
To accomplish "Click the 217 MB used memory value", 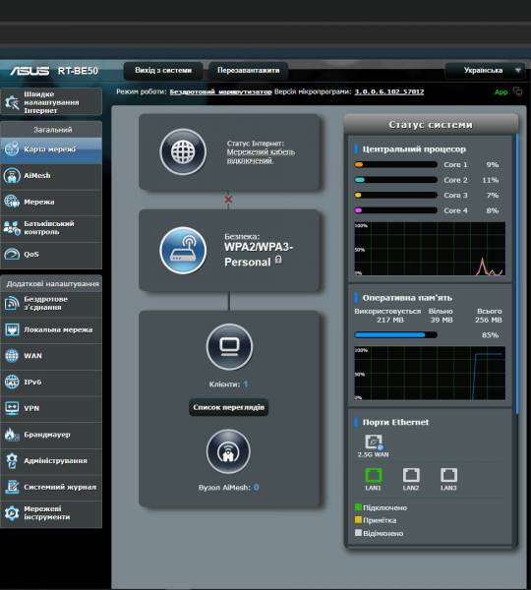I will coord(389,320).
